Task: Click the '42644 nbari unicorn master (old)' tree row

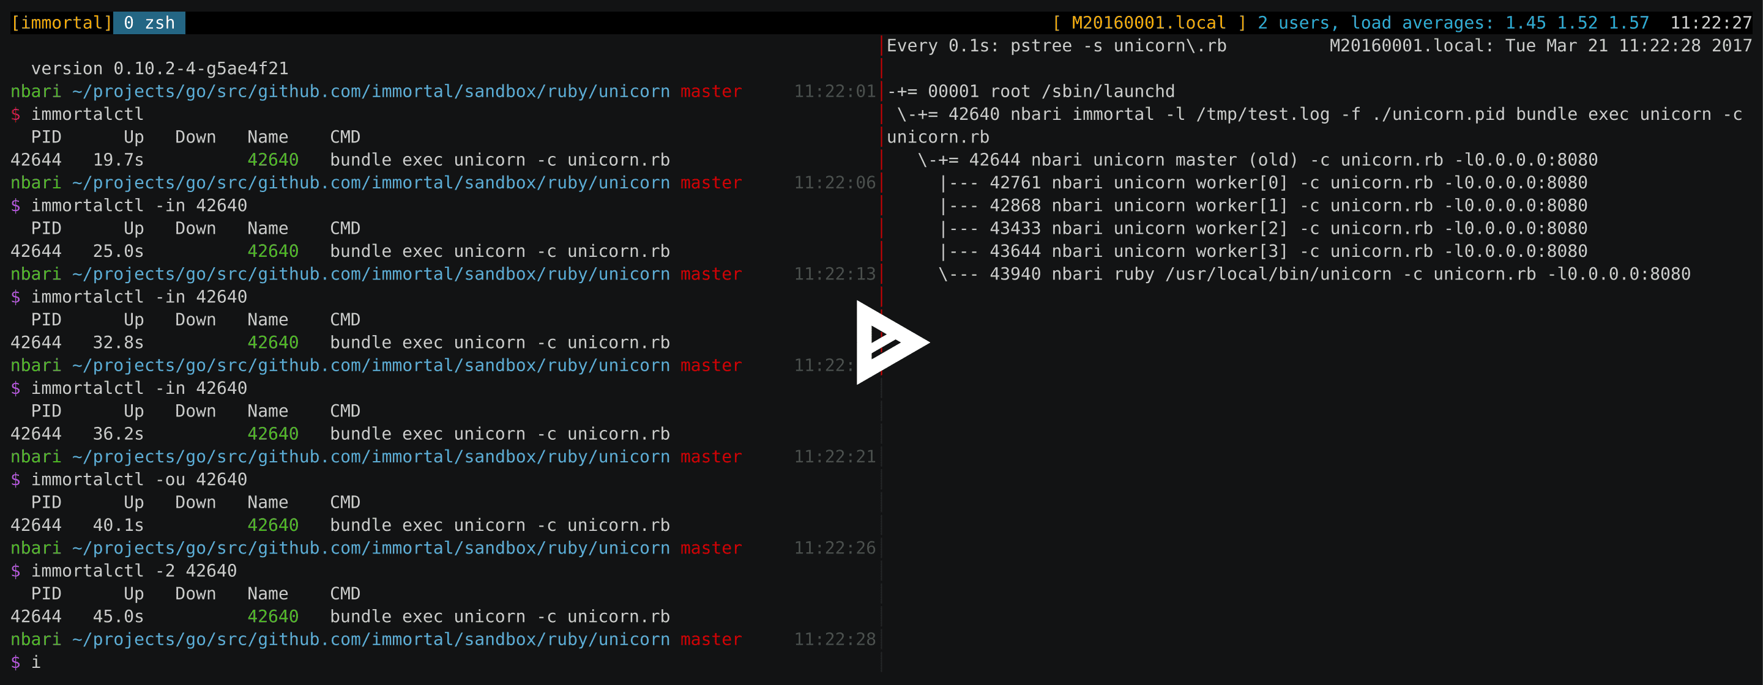Action: click(1258, 160)
